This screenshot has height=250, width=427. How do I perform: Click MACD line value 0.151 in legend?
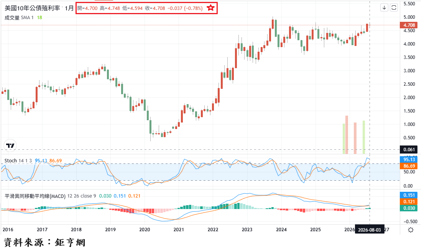coord(120,196)
